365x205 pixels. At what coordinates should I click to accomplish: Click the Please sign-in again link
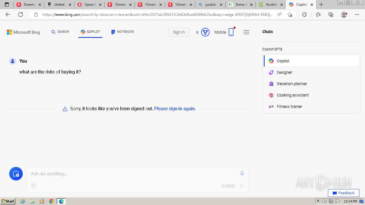175,108
